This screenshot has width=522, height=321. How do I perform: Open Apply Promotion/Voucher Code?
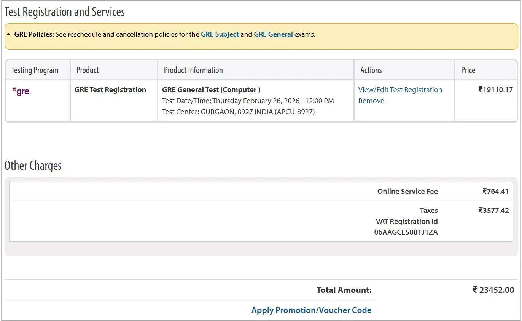point(311,310)
